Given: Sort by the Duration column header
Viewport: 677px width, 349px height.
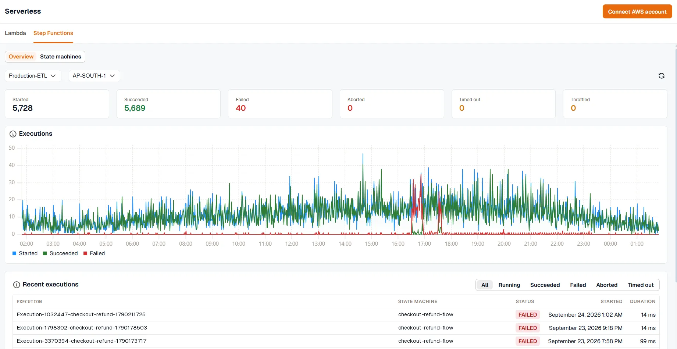Looking at the screenshot, I should point(642,302).
